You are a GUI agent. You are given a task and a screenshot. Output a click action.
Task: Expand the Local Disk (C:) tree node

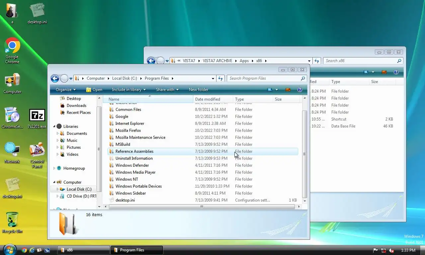pos(57,189)
